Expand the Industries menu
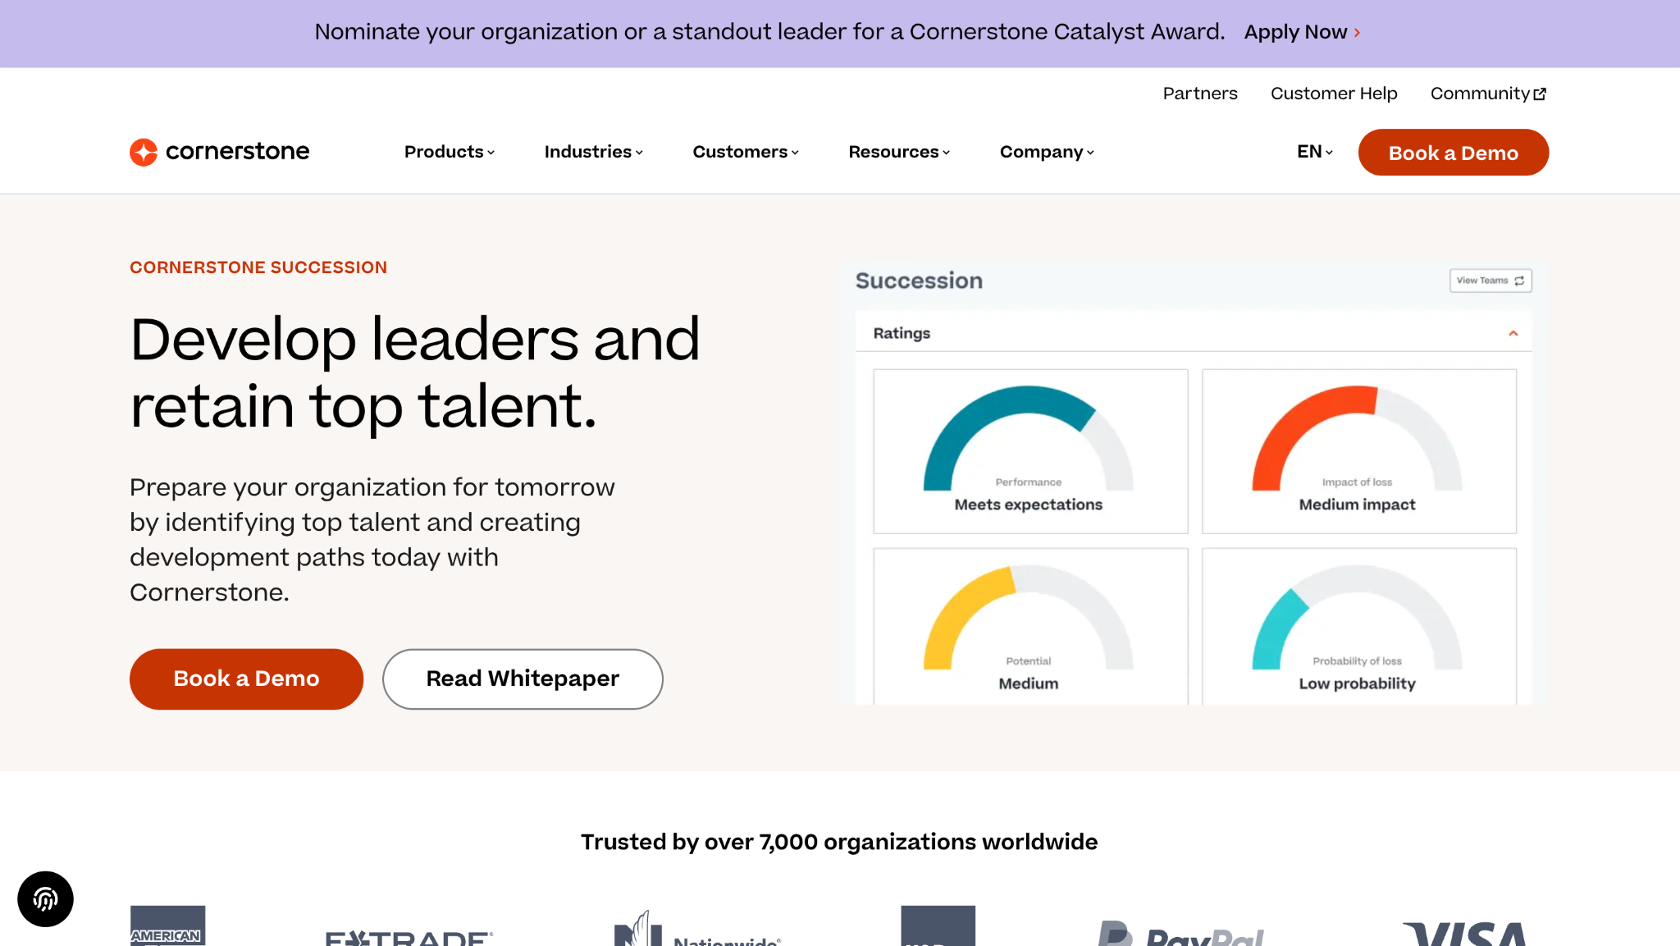Image resolution: width=1680 pixels, height=946 pixels. 594,152
